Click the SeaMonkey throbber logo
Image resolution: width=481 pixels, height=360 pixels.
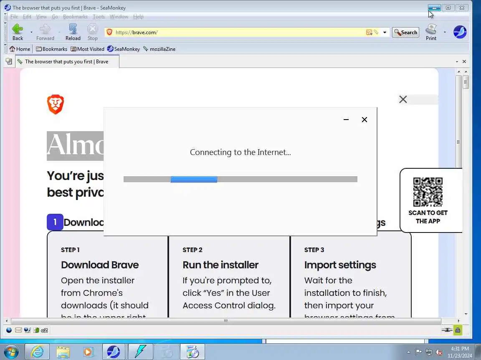coord(460,32)
